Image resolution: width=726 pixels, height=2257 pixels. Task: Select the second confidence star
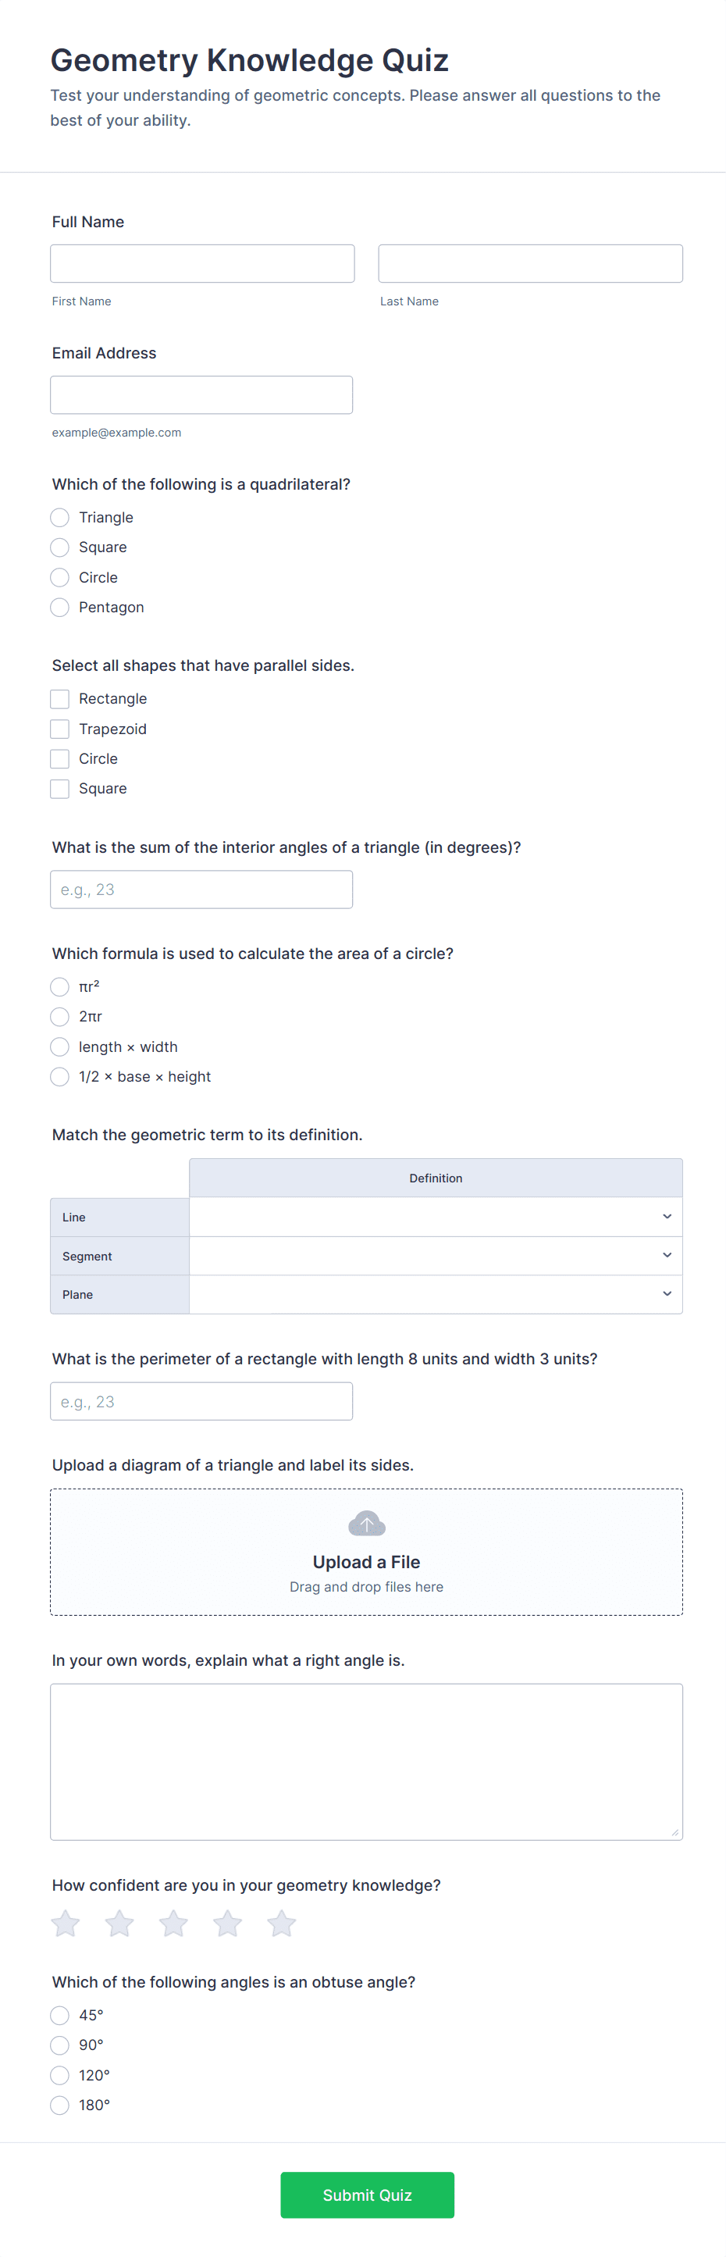coord(120,1924)
